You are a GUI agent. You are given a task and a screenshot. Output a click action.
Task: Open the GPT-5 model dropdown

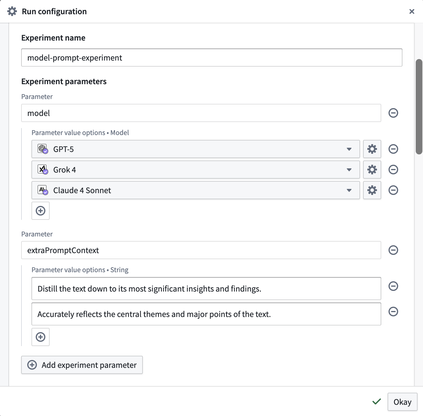349,149
